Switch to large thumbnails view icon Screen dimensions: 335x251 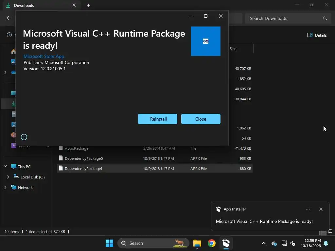click(330, 231)
